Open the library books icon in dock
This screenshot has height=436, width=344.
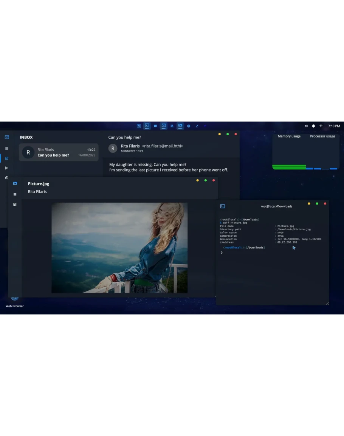point(172,126)
